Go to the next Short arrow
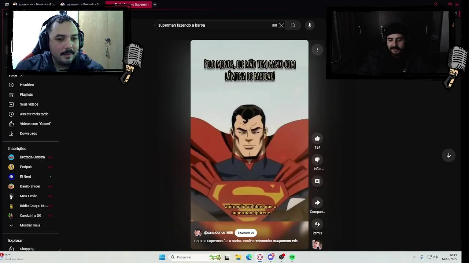469x263 pixels. point(448,156)
